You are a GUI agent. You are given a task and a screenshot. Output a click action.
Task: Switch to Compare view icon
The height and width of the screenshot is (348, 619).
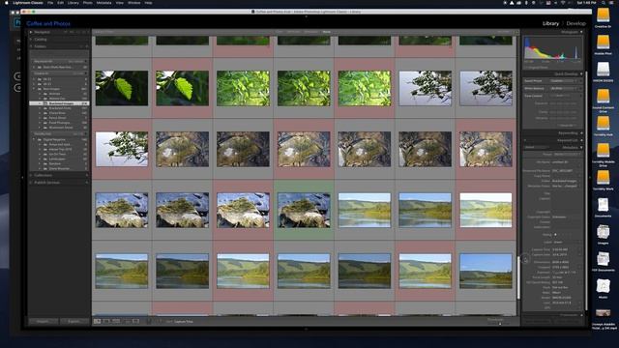116,322
